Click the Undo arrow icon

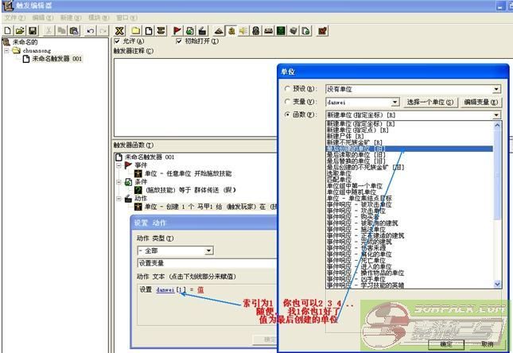coord(89,30)
